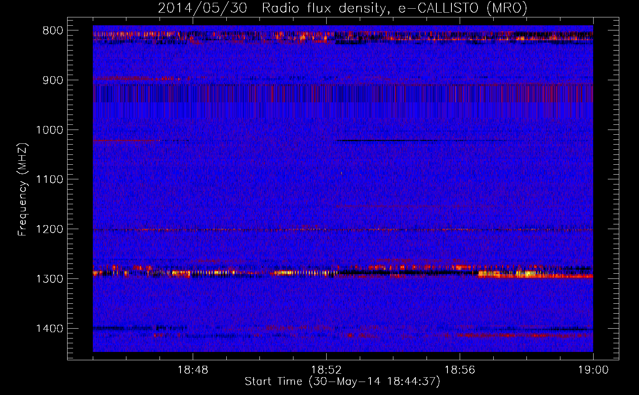Click the 800 frequency tick label

[x=53, y=31]
